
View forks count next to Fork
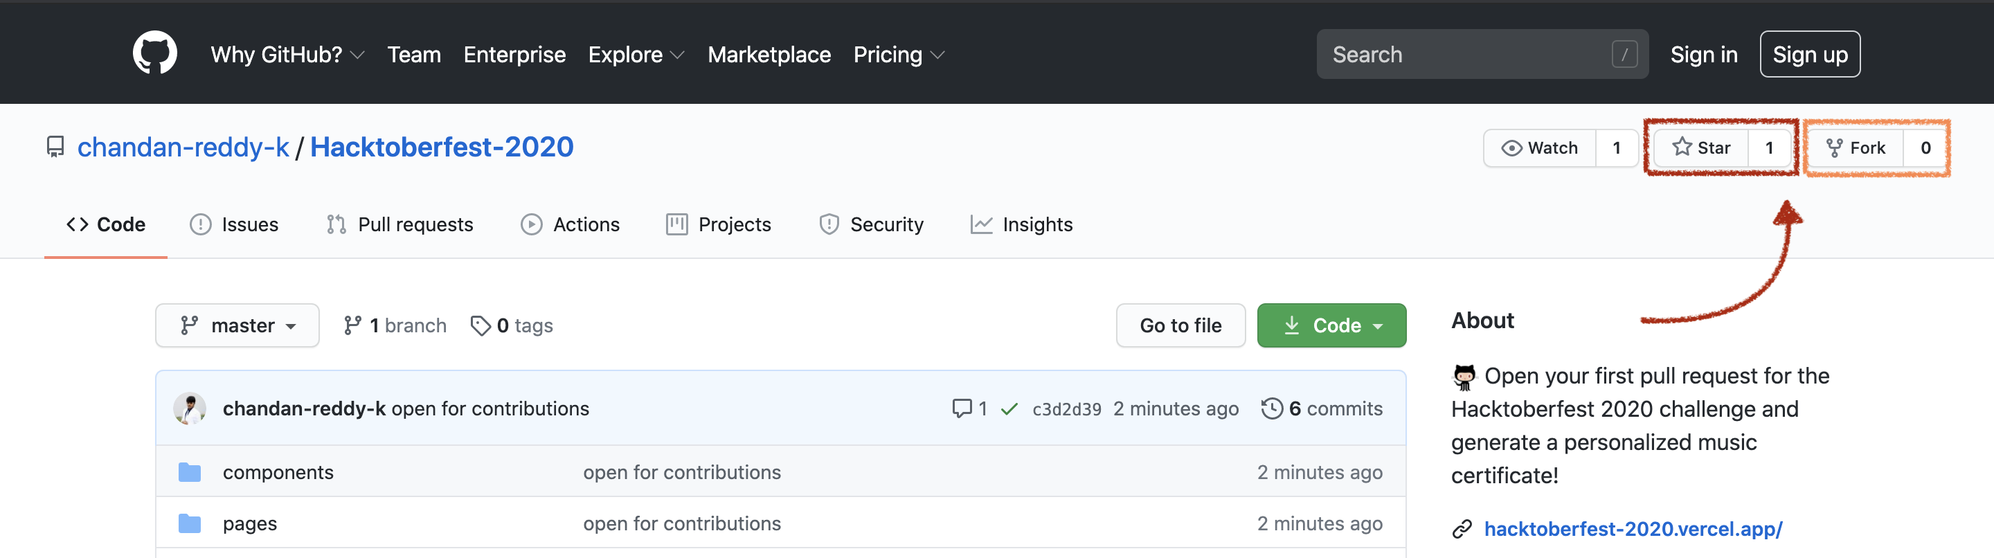[1925, 148]
